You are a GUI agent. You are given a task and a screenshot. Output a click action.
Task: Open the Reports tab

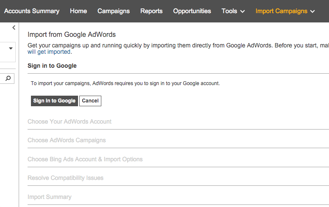point(151,11)
